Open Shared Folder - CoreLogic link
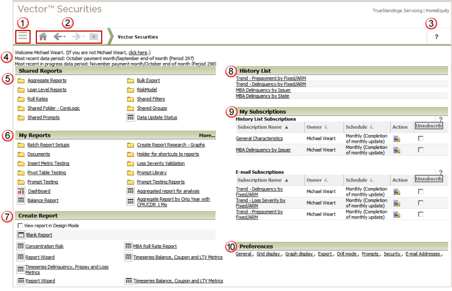Screen dimensions: 452x291 point(54,108)
